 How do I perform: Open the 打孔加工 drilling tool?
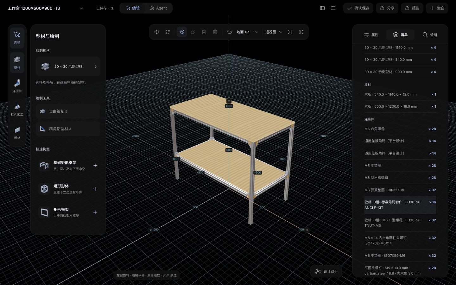(17, 109)
